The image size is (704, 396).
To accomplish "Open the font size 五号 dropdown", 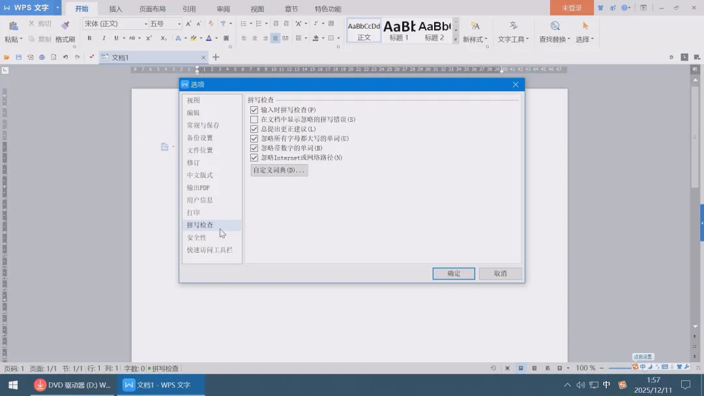I will (x=179, y=23).
